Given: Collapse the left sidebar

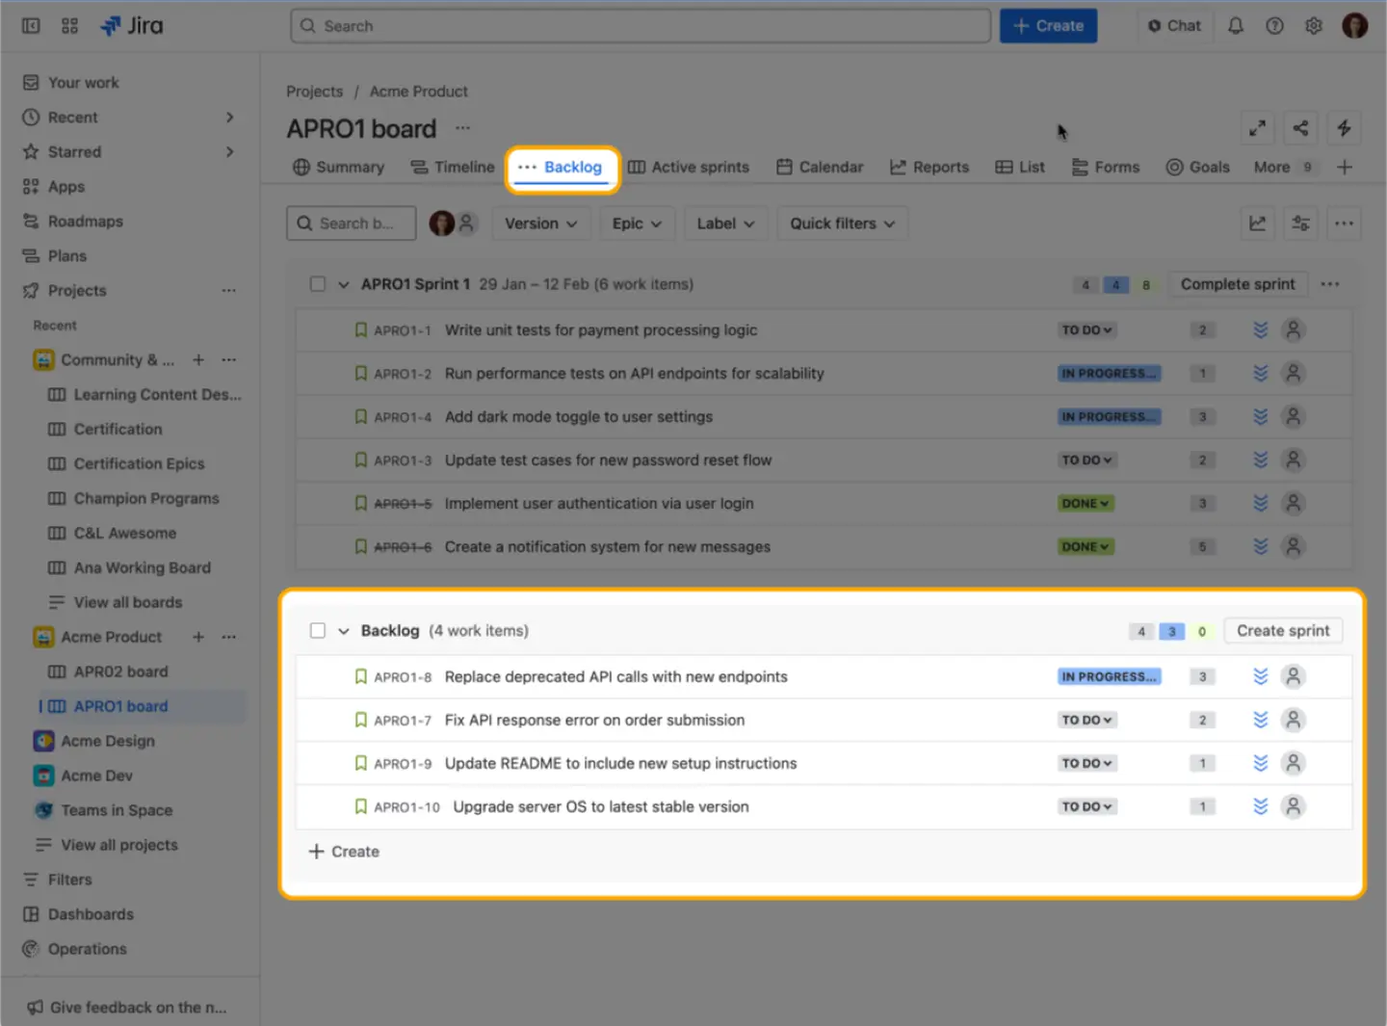Looking at the screenshot, I should 30,25.
